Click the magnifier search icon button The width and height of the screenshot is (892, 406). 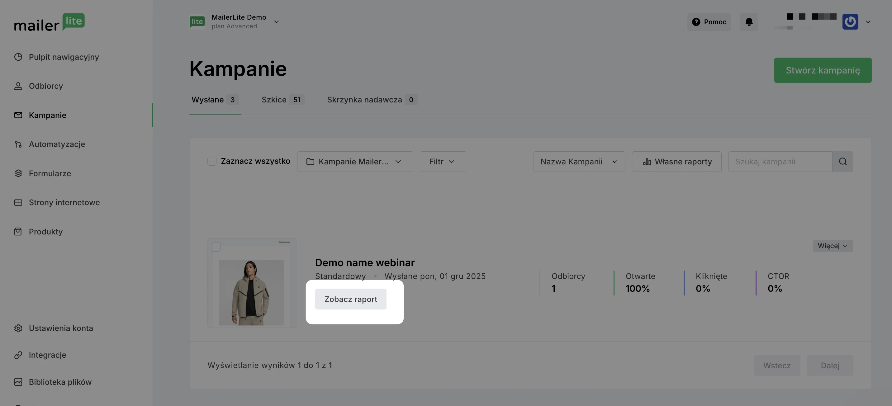(x=842, y=162)
